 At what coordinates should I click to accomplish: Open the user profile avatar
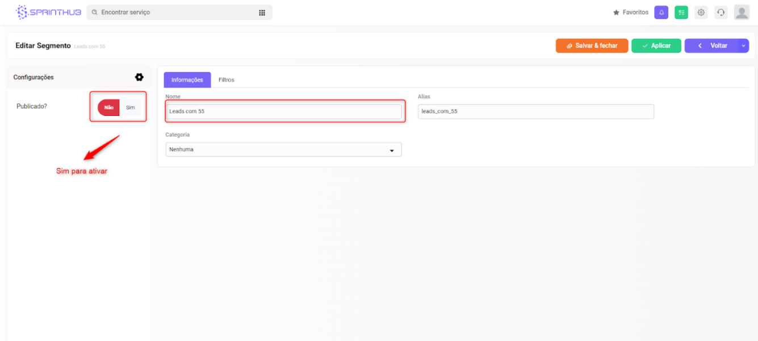pos(742,13)
